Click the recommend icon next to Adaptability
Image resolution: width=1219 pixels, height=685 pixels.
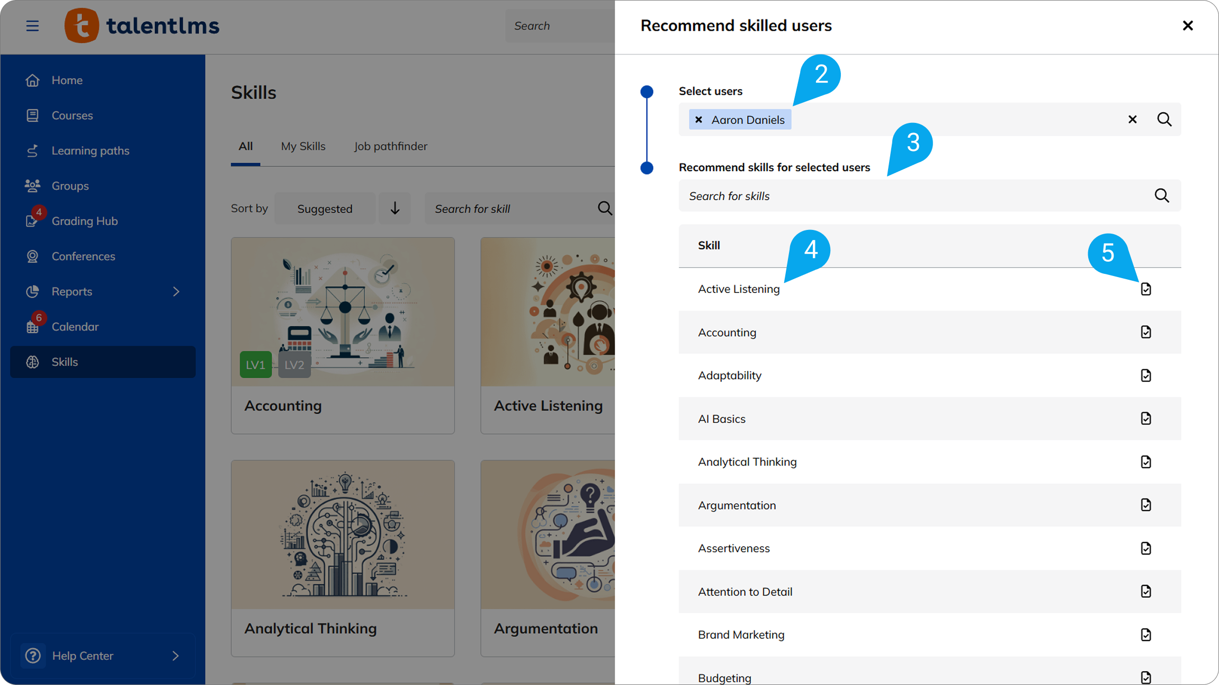point(1145,376)
